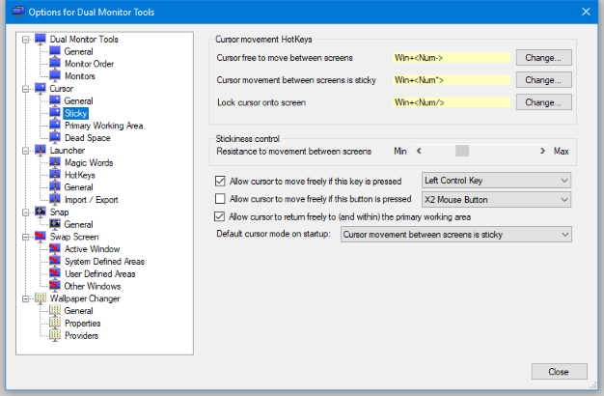Select Dead Space under Cursor
The height and width of the screenshot is (396, 604).
point(88,138)
